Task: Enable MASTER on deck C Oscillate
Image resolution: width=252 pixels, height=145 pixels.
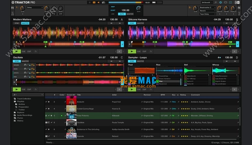Action: click(x=25, y=61)
